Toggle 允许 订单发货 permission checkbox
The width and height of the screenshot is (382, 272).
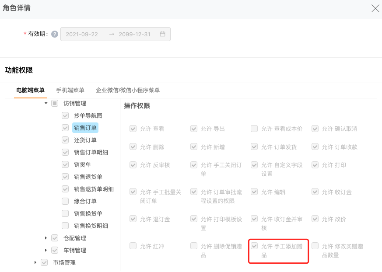(254, 147)
